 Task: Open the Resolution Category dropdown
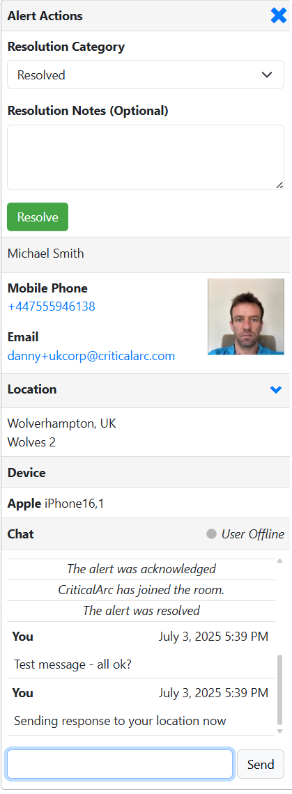coord(146,75)
